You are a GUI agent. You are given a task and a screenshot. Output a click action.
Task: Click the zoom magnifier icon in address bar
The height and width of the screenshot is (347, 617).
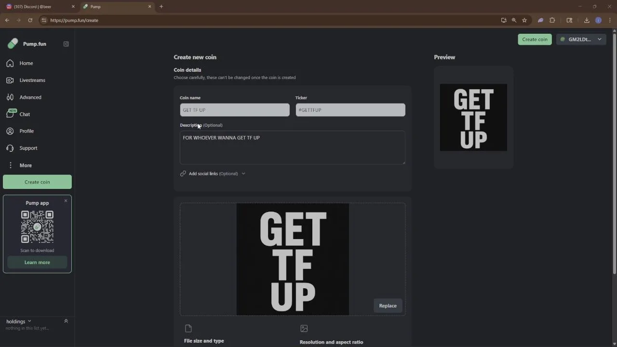pos(514,20)
